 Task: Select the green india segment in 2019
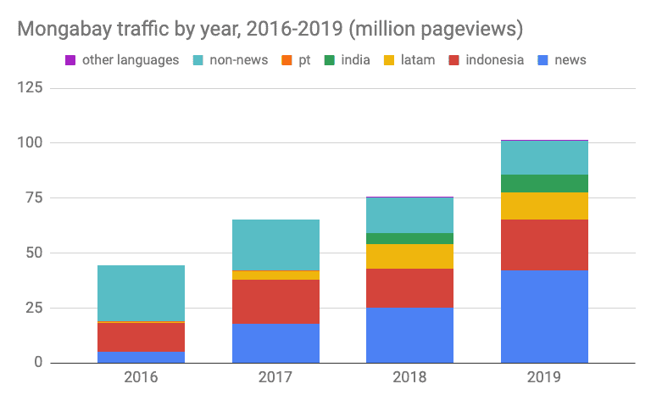(544, 183)
